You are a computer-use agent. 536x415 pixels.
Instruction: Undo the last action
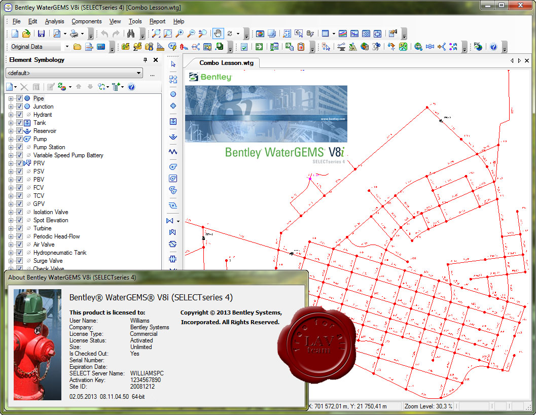click(104, 33)
